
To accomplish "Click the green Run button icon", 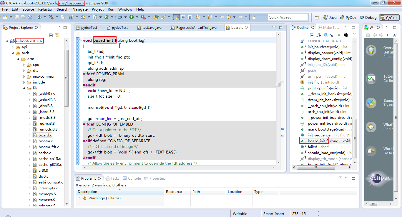I will pos(132,17).
